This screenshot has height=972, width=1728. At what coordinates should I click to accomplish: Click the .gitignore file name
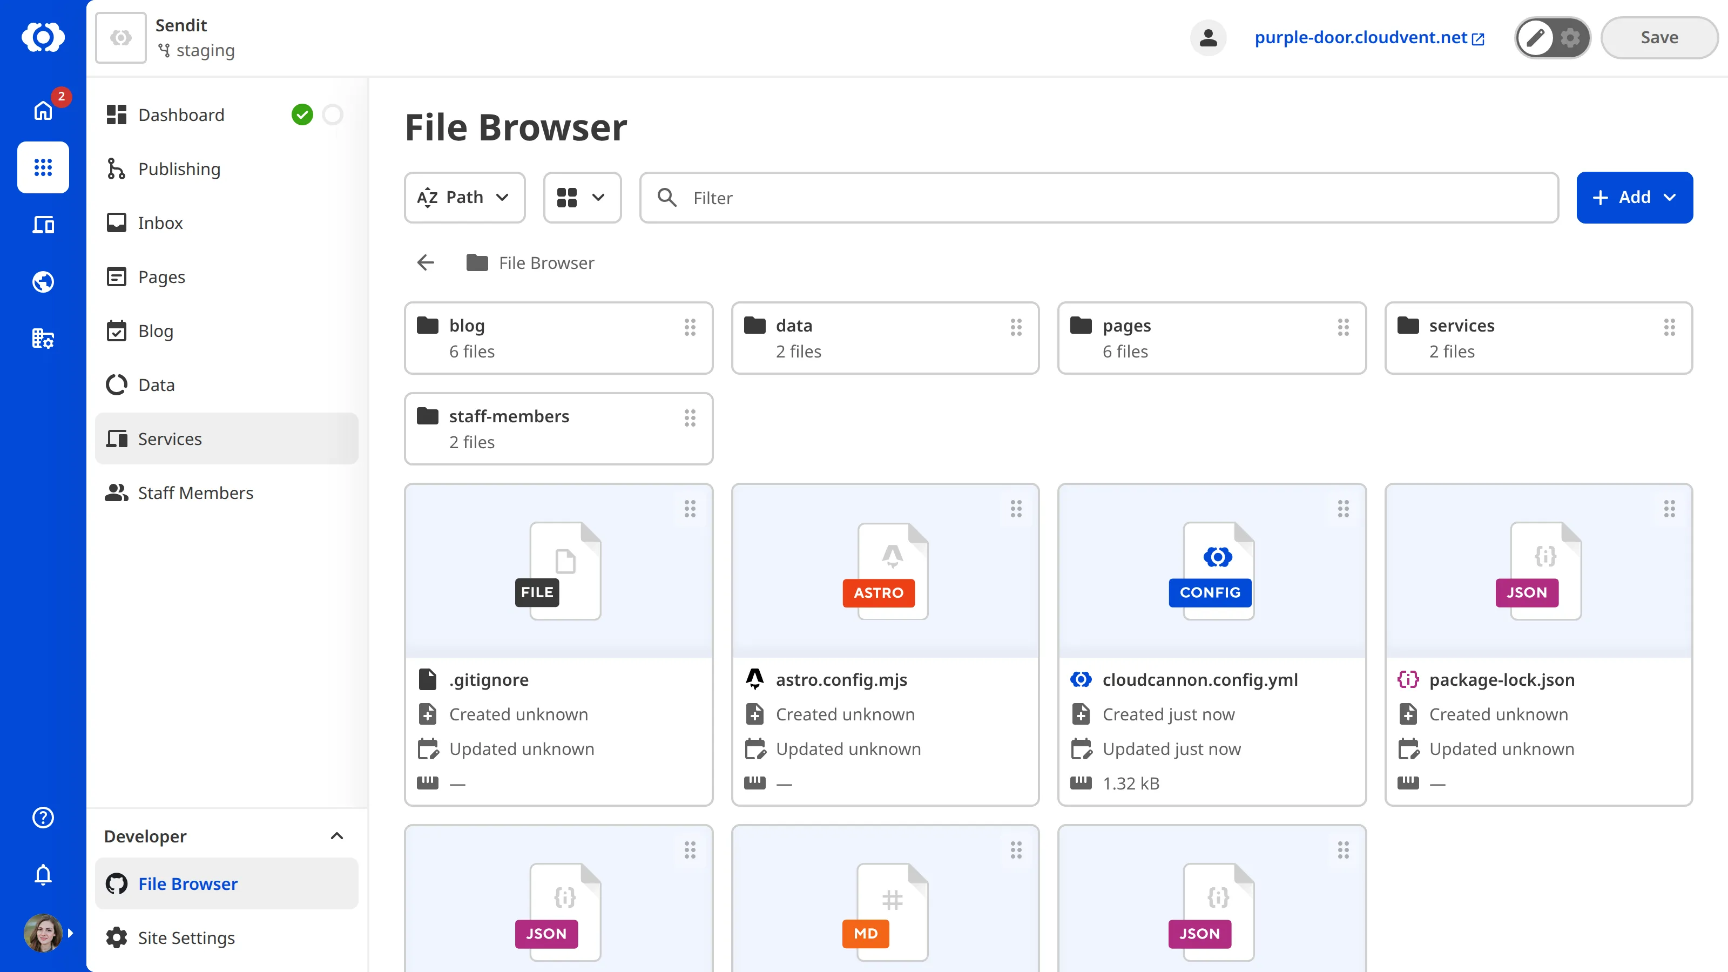click(x=488, y=679)
